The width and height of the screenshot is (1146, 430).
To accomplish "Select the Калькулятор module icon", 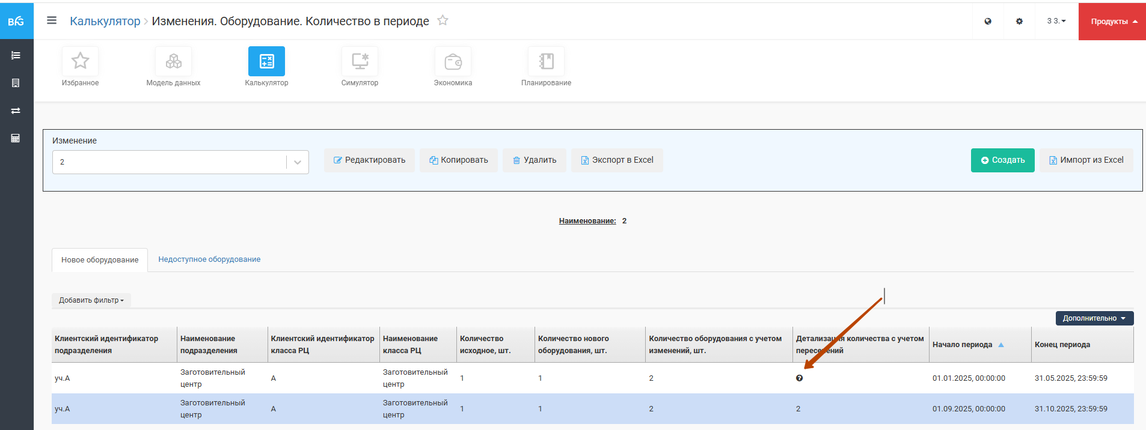I will (x=266, y=61).
